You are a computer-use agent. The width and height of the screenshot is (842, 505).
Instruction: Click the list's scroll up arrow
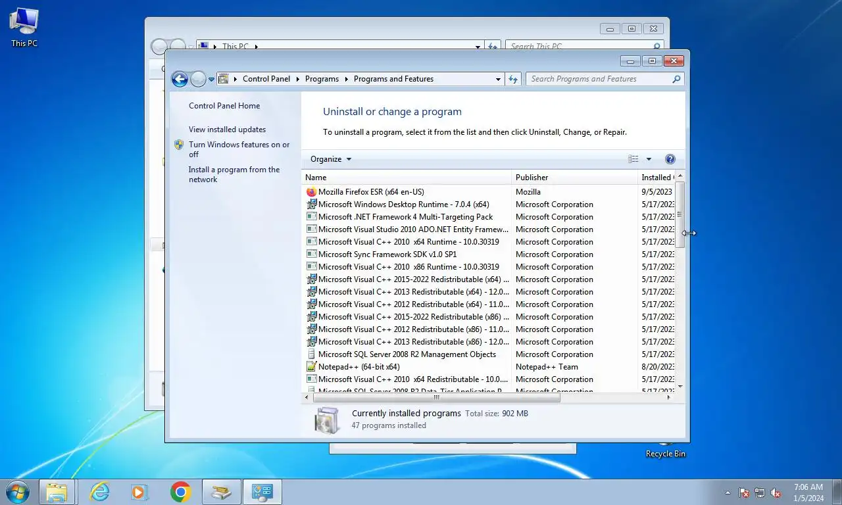pos(680,176)
